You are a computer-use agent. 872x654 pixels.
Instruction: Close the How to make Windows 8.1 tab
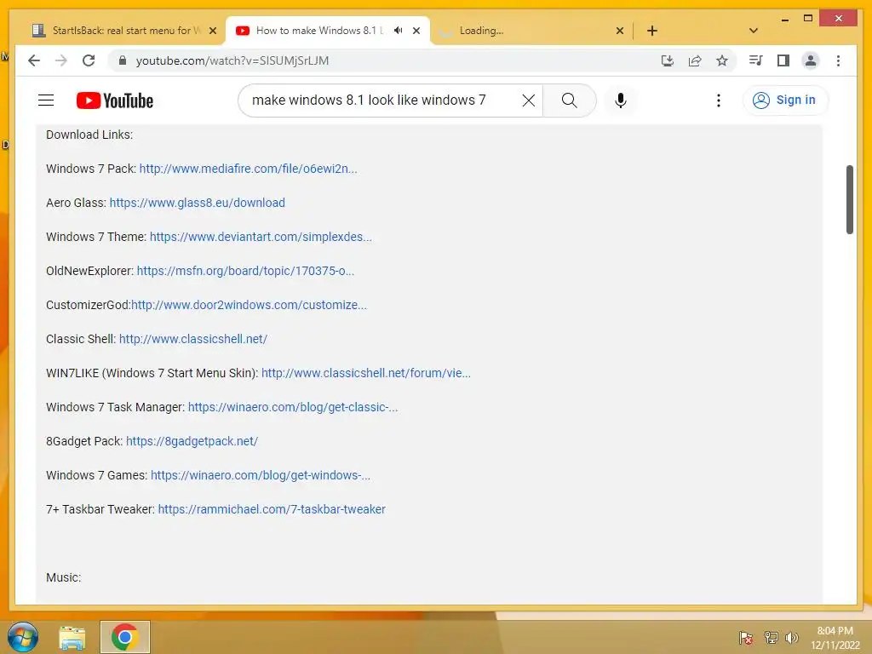click(416, 31)
